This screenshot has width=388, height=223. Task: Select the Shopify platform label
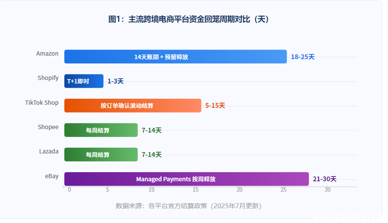[48, 78]
